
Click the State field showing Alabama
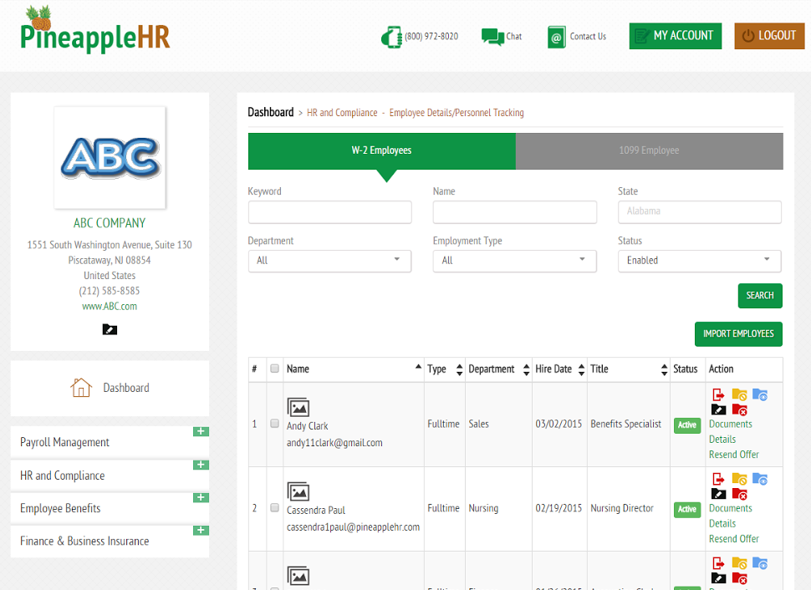[699, 212]
